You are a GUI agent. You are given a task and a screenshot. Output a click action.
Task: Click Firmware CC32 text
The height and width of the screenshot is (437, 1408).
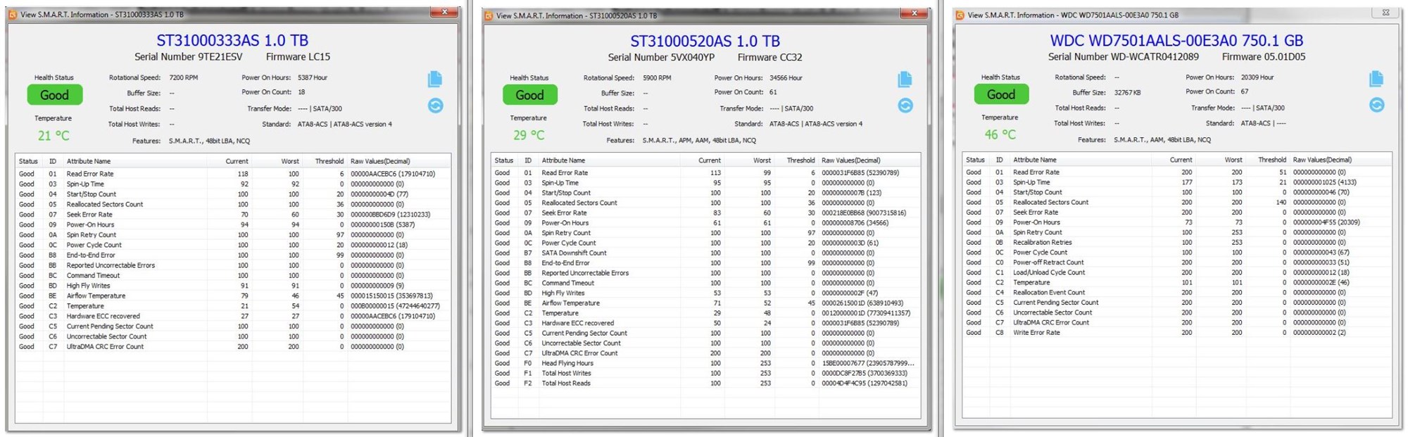coord(769,58)
